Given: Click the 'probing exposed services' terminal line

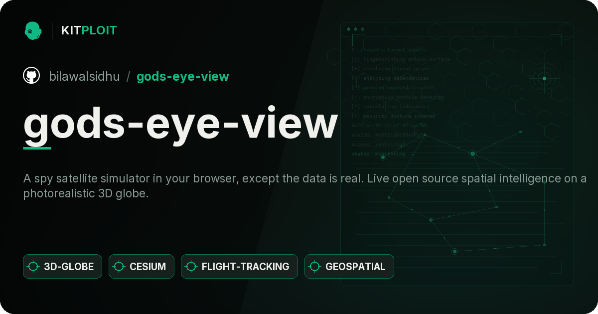Looking at the screenshot, I should pos(393,88).
